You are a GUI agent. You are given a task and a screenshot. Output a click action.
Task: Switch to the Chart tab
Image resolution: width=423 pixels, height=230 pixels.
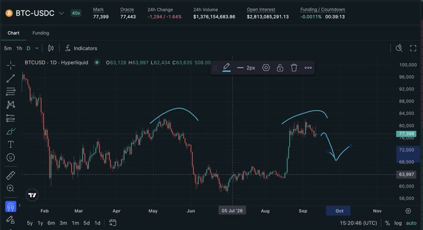click(14, 33)
